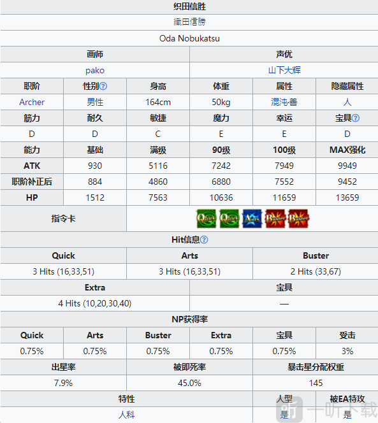Screen dimensions: 378x423
Task: Follow the 男性 gender link
Action: (95, 102)
